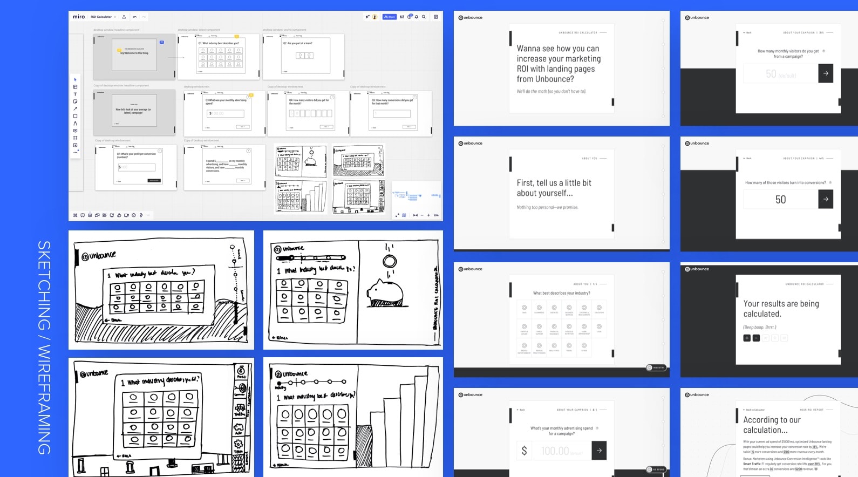Screen dimensions: 858x477
Task: Zoom out with the minus button
Action: pyautogui.click(x=422, y=215)
